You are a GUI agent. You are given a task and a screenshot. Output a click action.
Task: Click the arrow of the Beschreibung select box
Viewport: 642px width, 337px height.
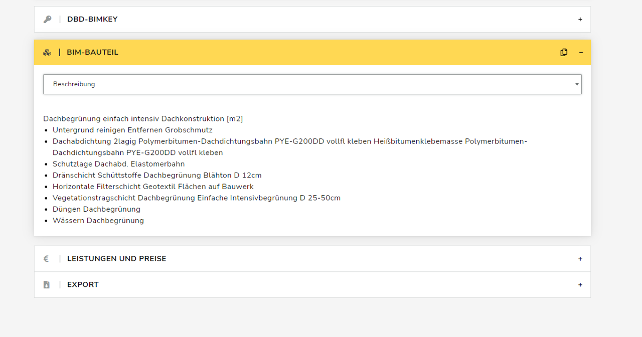click(577, 84)
